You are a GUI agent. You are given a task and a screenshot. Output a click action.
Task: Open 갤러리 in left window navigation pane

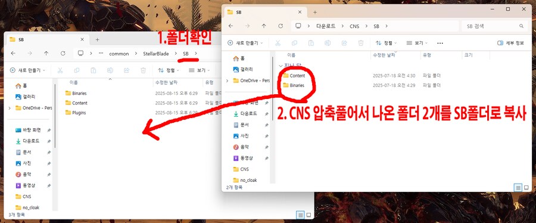[25, 97]
